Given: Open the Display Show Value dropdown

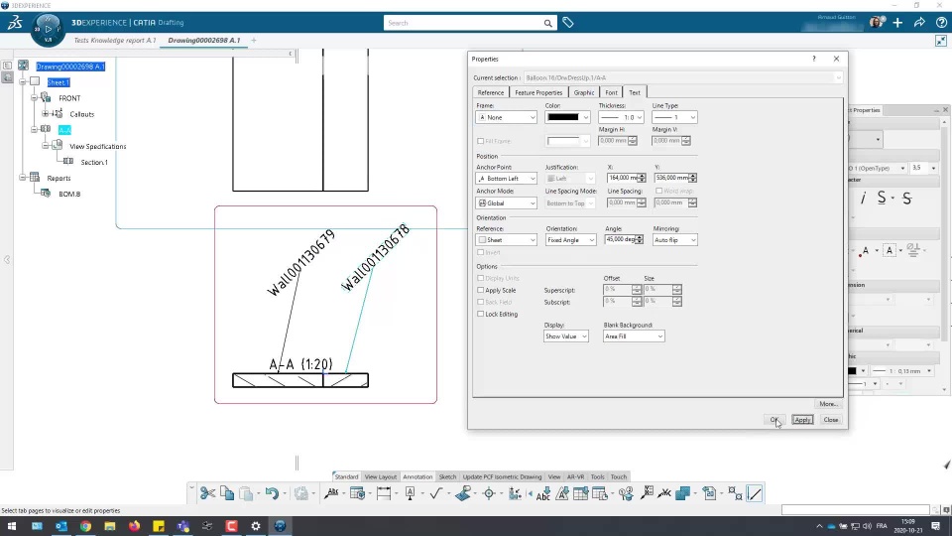Looking at the screenshot, I should tap(566, 336).
